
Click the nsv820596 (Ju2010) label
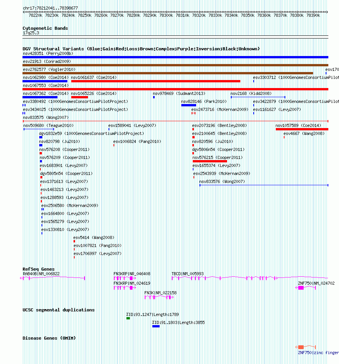(213, 141)
